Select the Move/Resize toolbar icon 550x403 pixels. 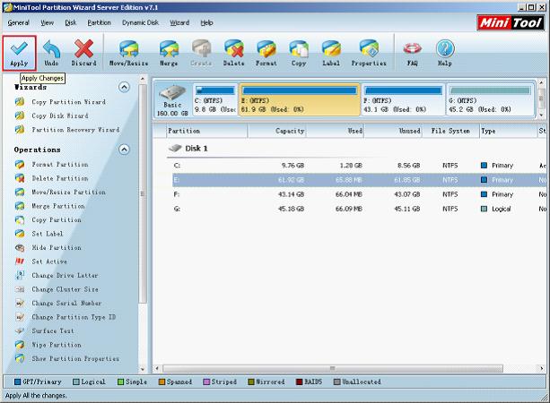(128, 48)
